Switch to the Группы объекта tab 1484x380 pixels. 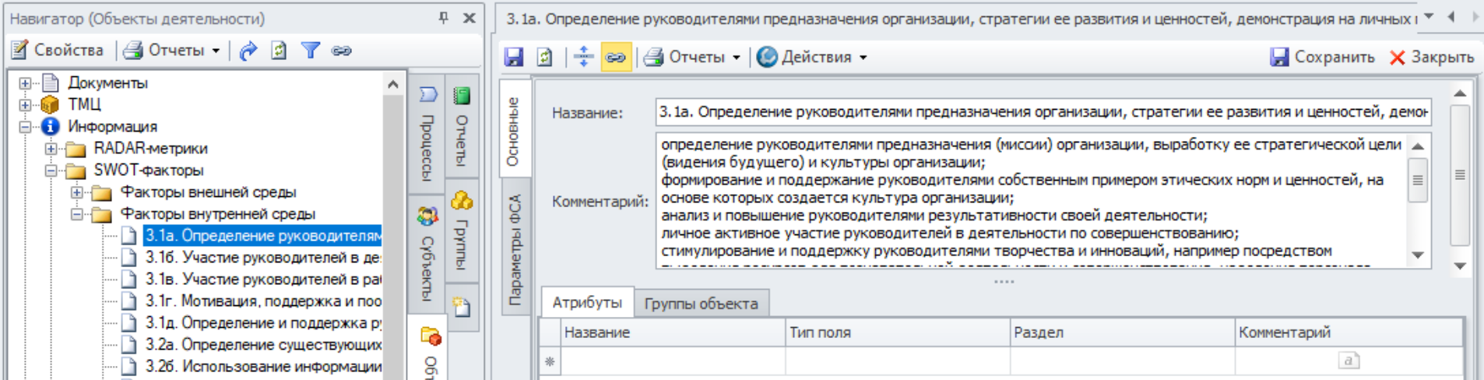[x=701, y=304]
